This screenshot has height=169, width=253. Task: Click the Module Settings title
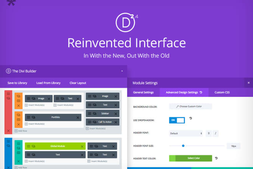(x=145, y=83)
